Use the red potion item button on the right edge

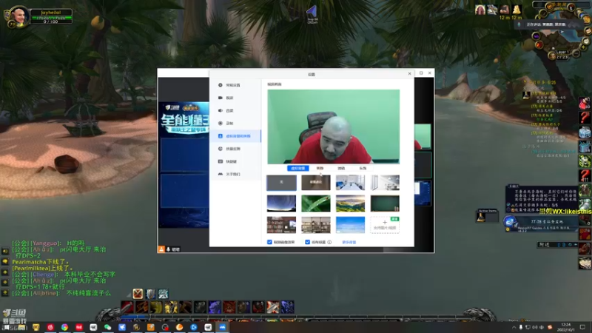585,104
